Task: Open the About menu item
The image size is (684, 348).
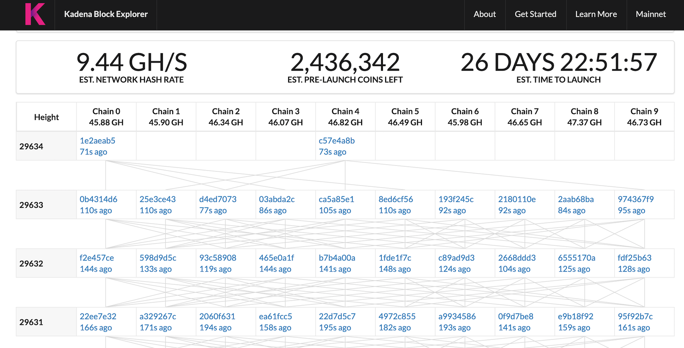Action: pyautogui.click(x=485, y=14)
